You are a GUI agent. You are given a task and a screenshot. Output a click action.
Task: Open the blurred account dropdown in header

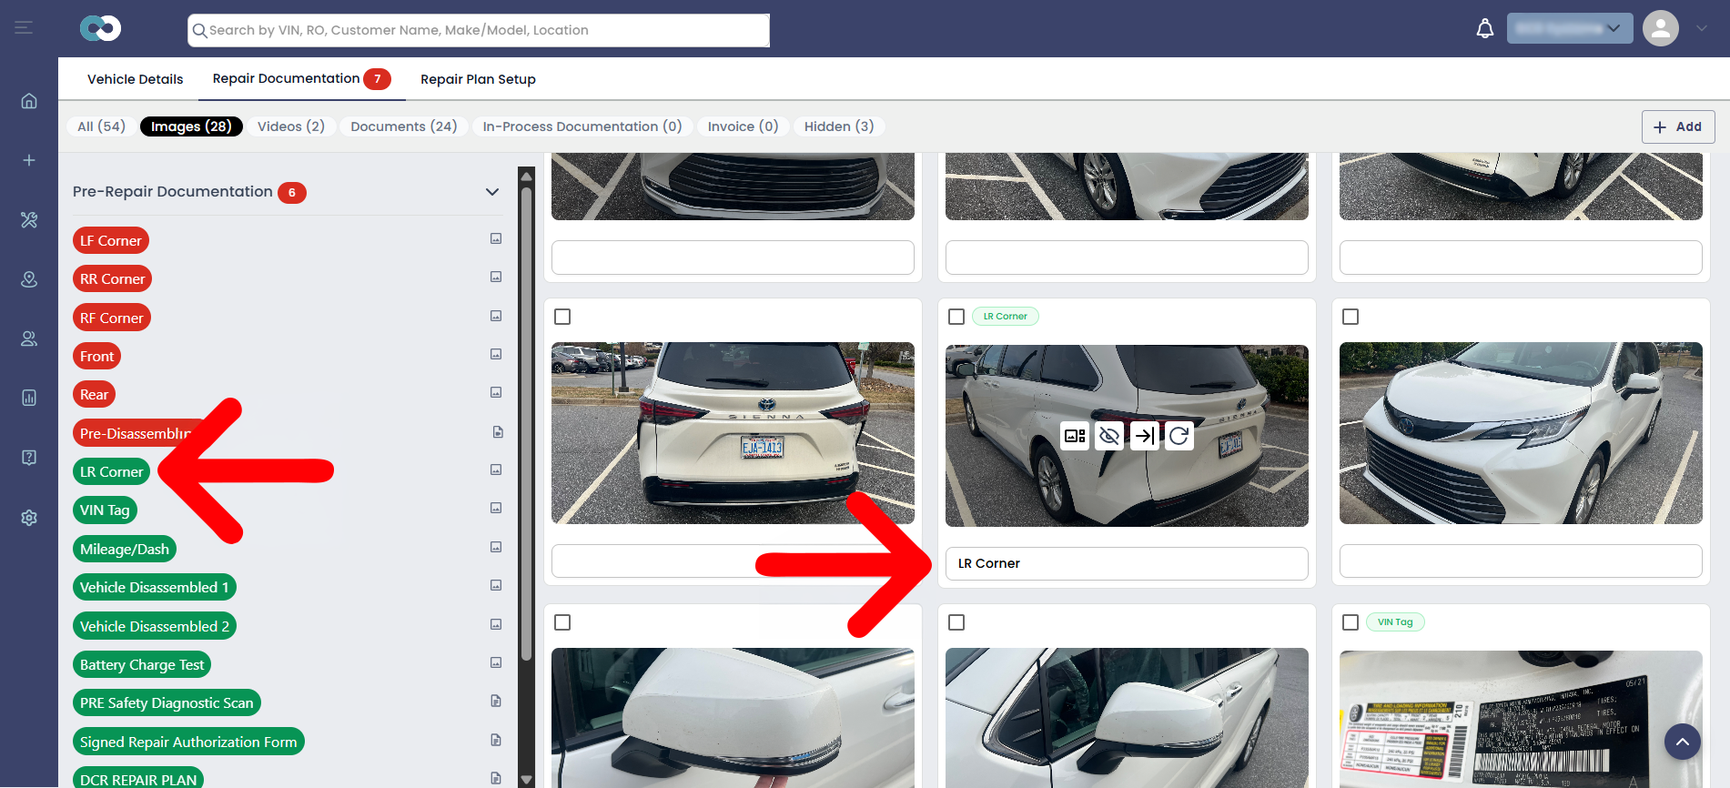(1570, 28)
